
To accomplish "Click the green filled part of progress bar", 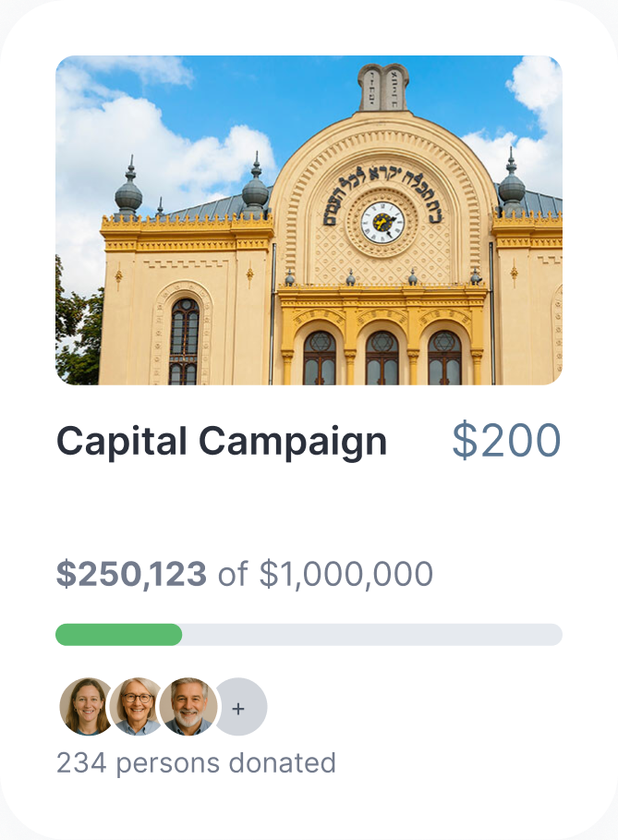I will click(x=118, y=635).
